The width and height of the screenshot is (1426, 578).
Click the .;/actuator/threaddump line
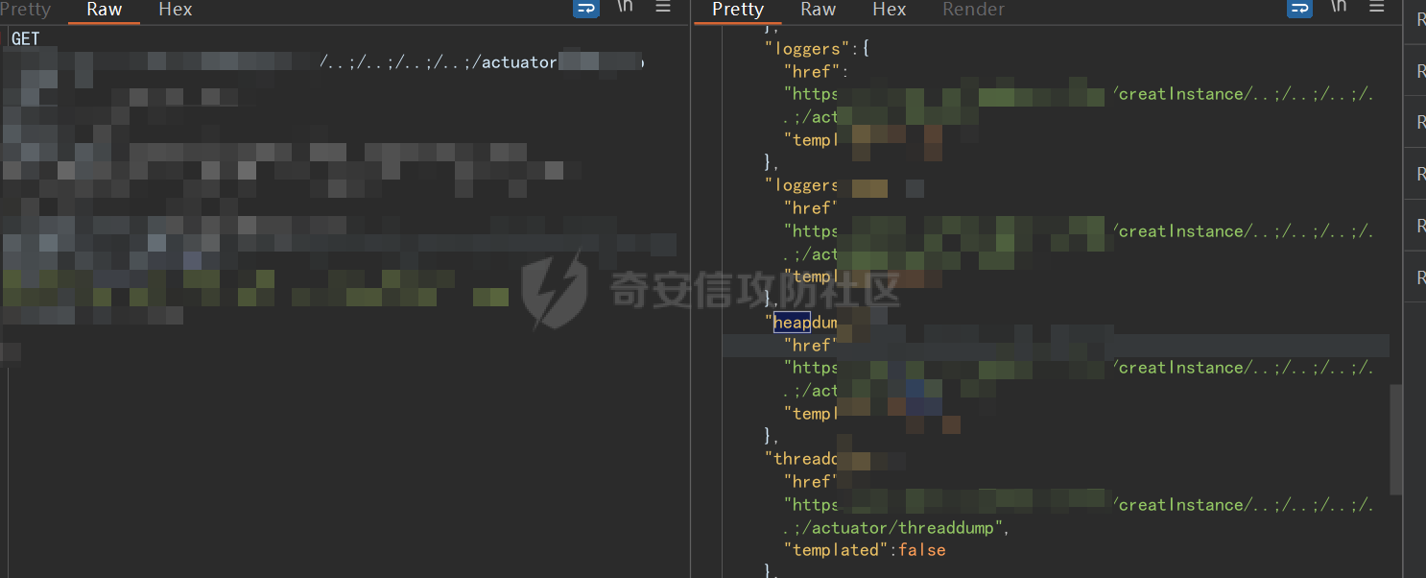[x=896, y=528]
